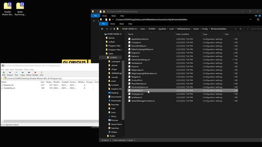The height and width of the screenshot is (147, 262).
Task: Open the Favorites menu in 7-Zip
Action: click(x=19, y=69)
